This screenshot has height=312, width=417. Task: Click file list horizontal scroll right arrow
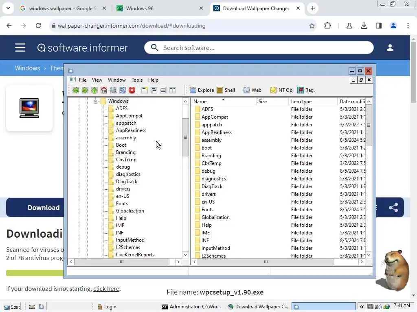[x=362, y=262]
